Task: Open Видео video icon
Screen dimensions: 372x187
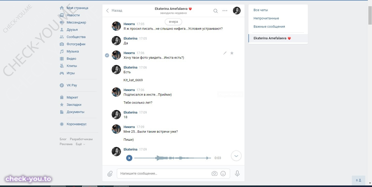Action: click(62, 59)
